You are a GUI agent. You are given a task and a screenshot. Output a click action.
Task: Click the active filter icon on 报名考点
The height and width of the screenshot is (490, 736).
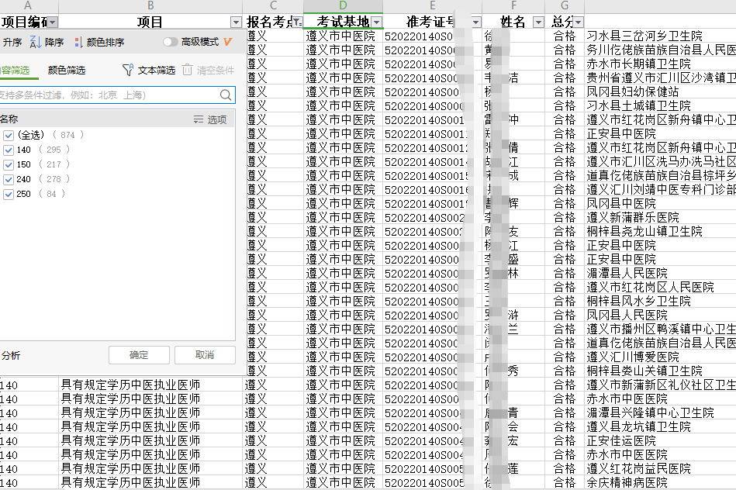297,22
